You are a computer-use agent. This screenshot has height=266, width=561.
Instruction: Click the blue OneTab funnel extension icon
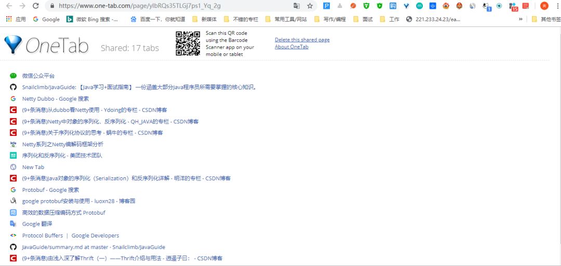406,6
